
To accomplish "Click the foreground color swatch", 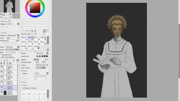I will point(44,31).
